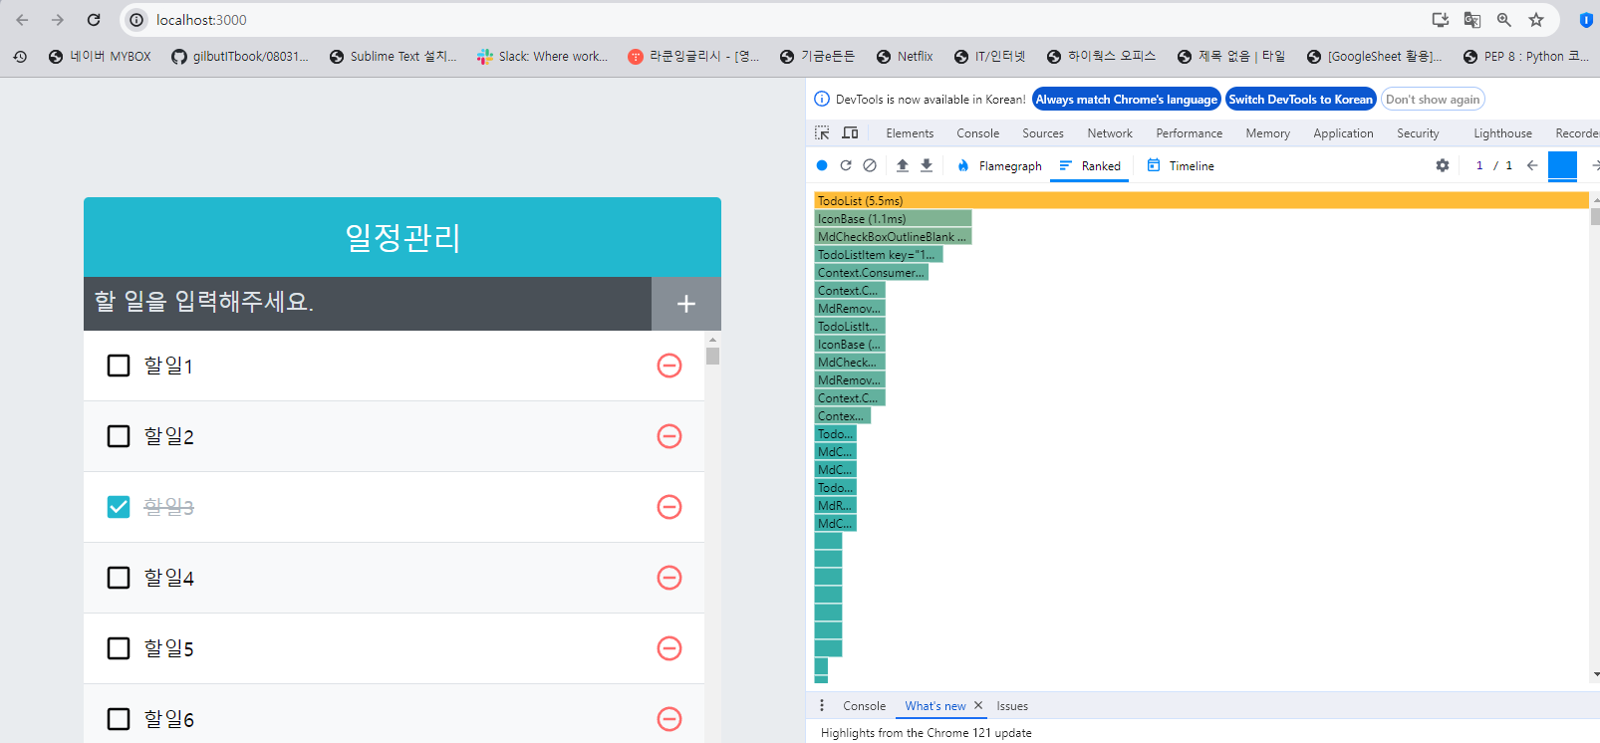This screenshot has width=1600, height=743.
Task: Remove todo item 할일5
Action: pyautogui.click(x=669, y=648)
